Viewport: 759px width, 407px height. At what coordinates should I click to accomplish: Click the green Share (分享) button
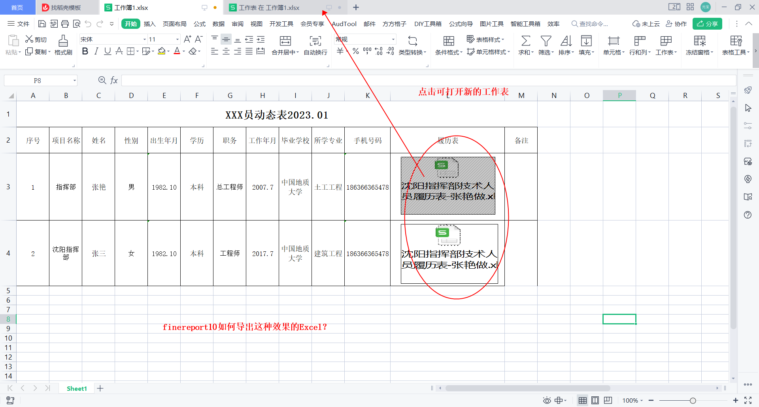click(707, 24)
